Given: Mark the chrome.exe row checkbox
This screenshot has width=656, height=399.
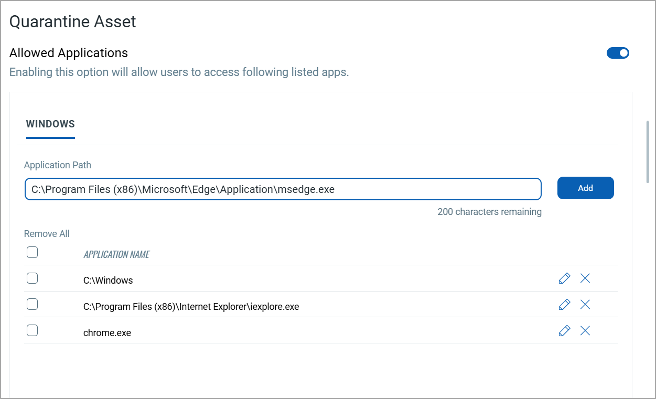Looking at the screenshot, I should coord(32,330).
